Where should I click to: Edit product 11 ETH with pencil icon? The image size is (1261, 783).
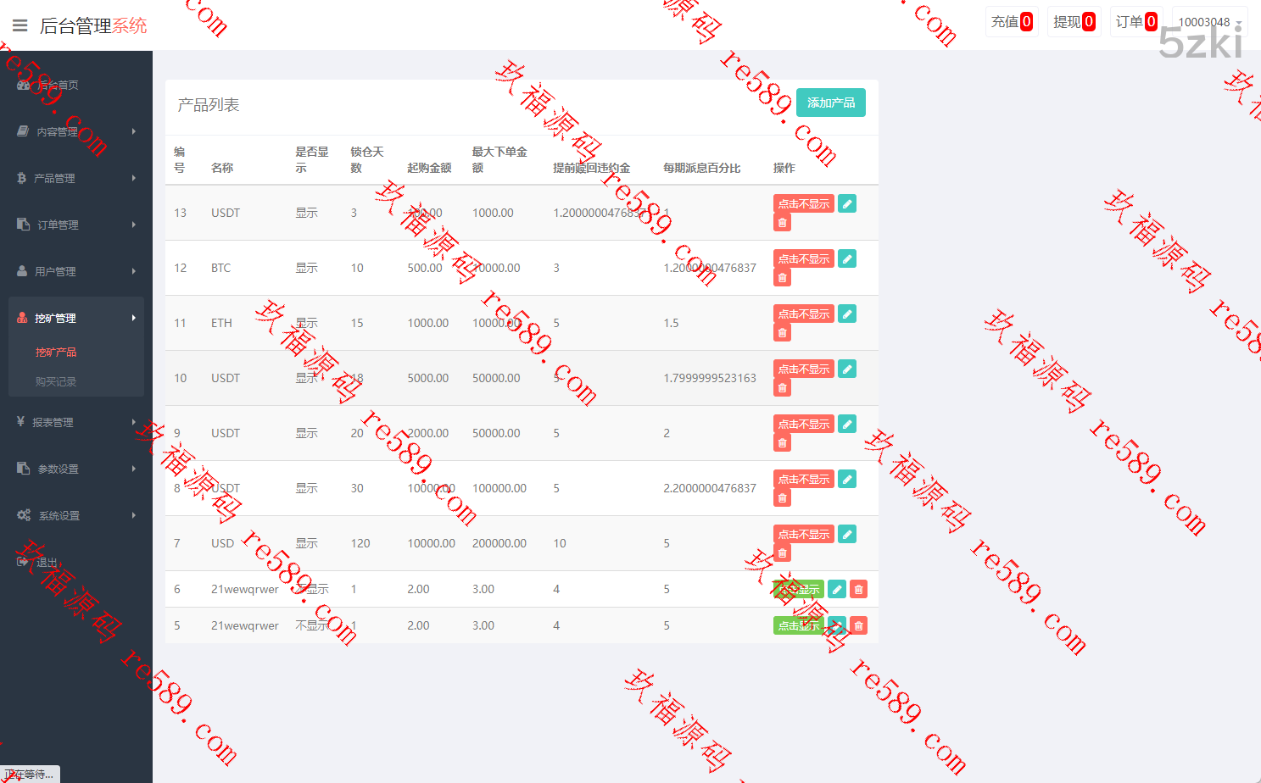[x=846, y=314]
